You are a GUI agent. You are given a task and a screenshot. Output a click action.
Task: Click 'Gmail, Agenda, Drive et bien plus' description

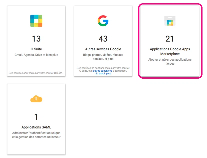(x=36, y=55)
